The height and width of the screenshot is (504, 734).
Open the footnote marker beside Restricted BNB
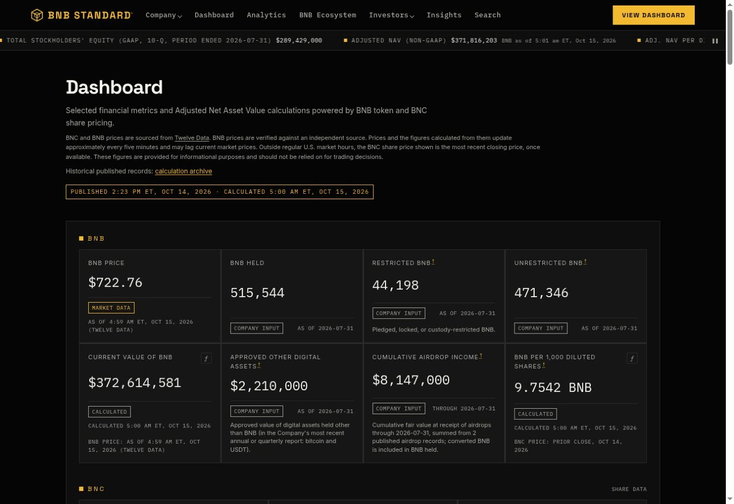pos(433,262)
